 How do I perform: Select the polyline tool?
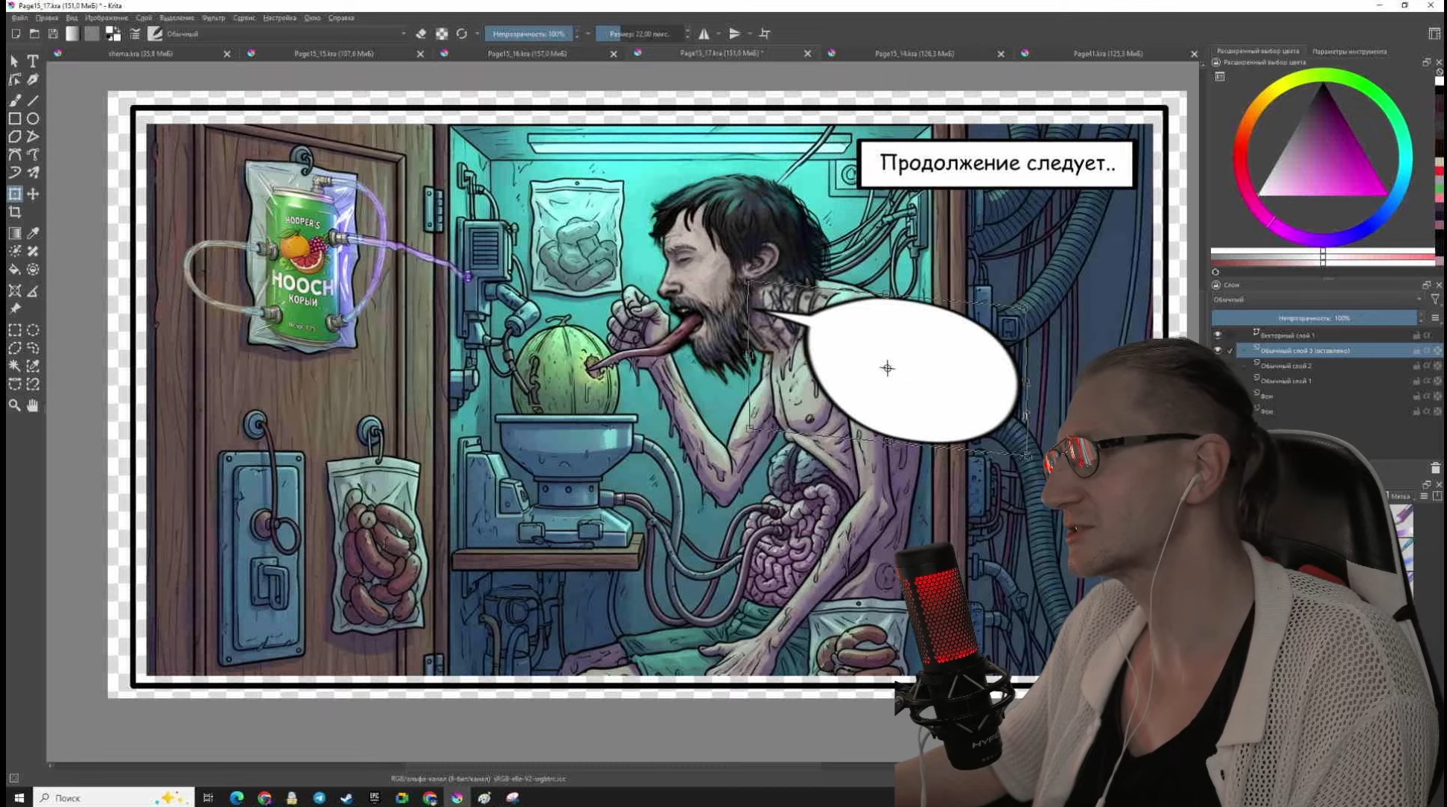coord(33,136)
